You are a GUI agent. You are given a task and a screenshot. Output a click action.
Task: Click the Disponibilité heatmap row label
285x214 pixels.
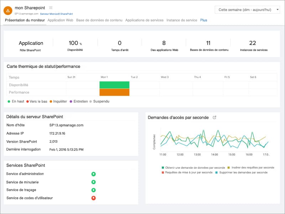19,85
